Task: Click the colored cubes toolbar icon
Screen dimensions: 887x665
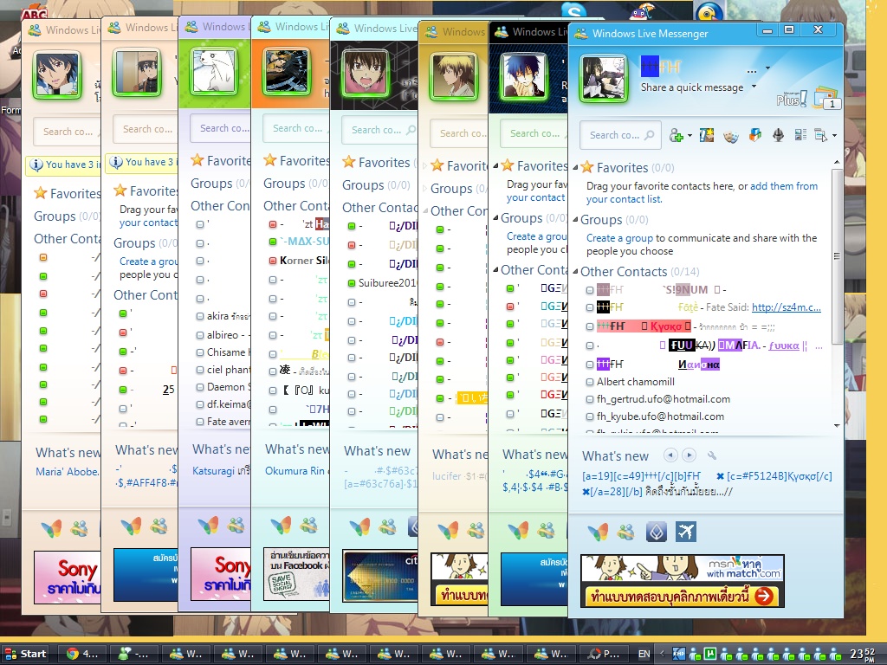Action: (x=755, y=135)
